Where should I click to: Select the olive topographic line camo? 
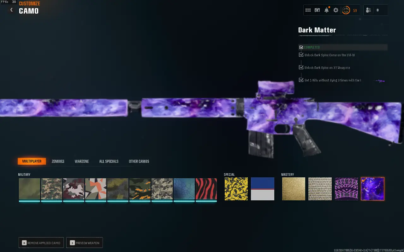tap(118, 189)
